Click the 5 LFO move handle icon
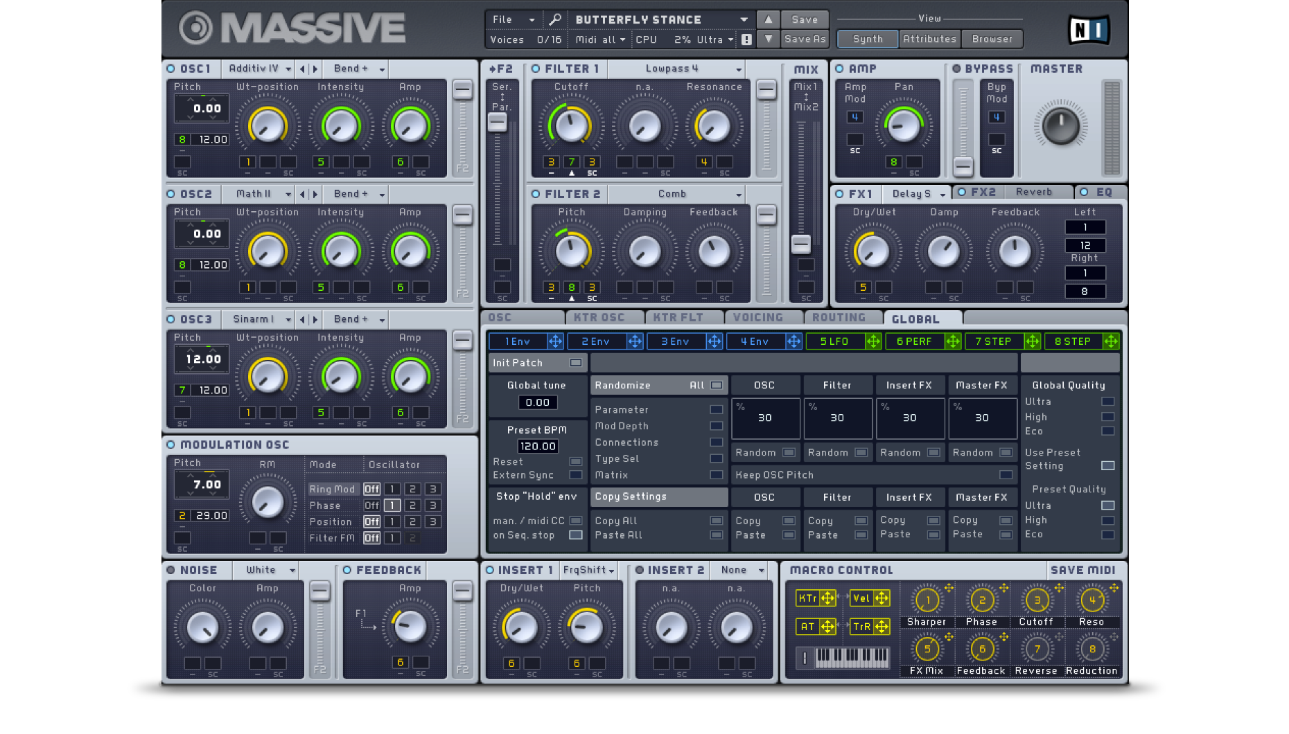Image resolution: width=1289 pixels, height=734 pixels. click(x=873, y=341)
